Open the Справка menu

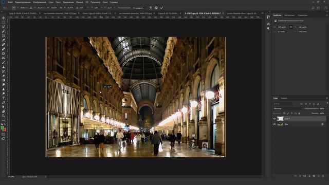[114, 2]
